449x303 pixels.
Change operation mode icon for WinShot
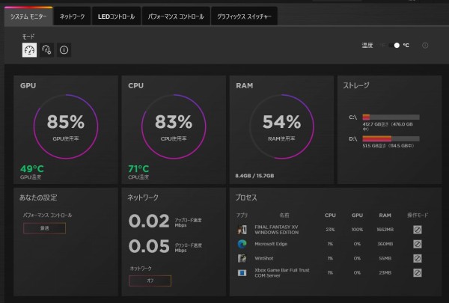pyautogui.click(x=417, y=258)
